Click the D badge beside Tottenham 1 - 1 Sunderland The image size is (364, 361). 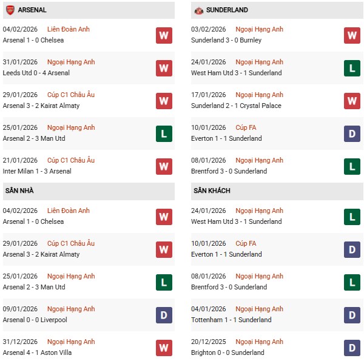[352, 315]
